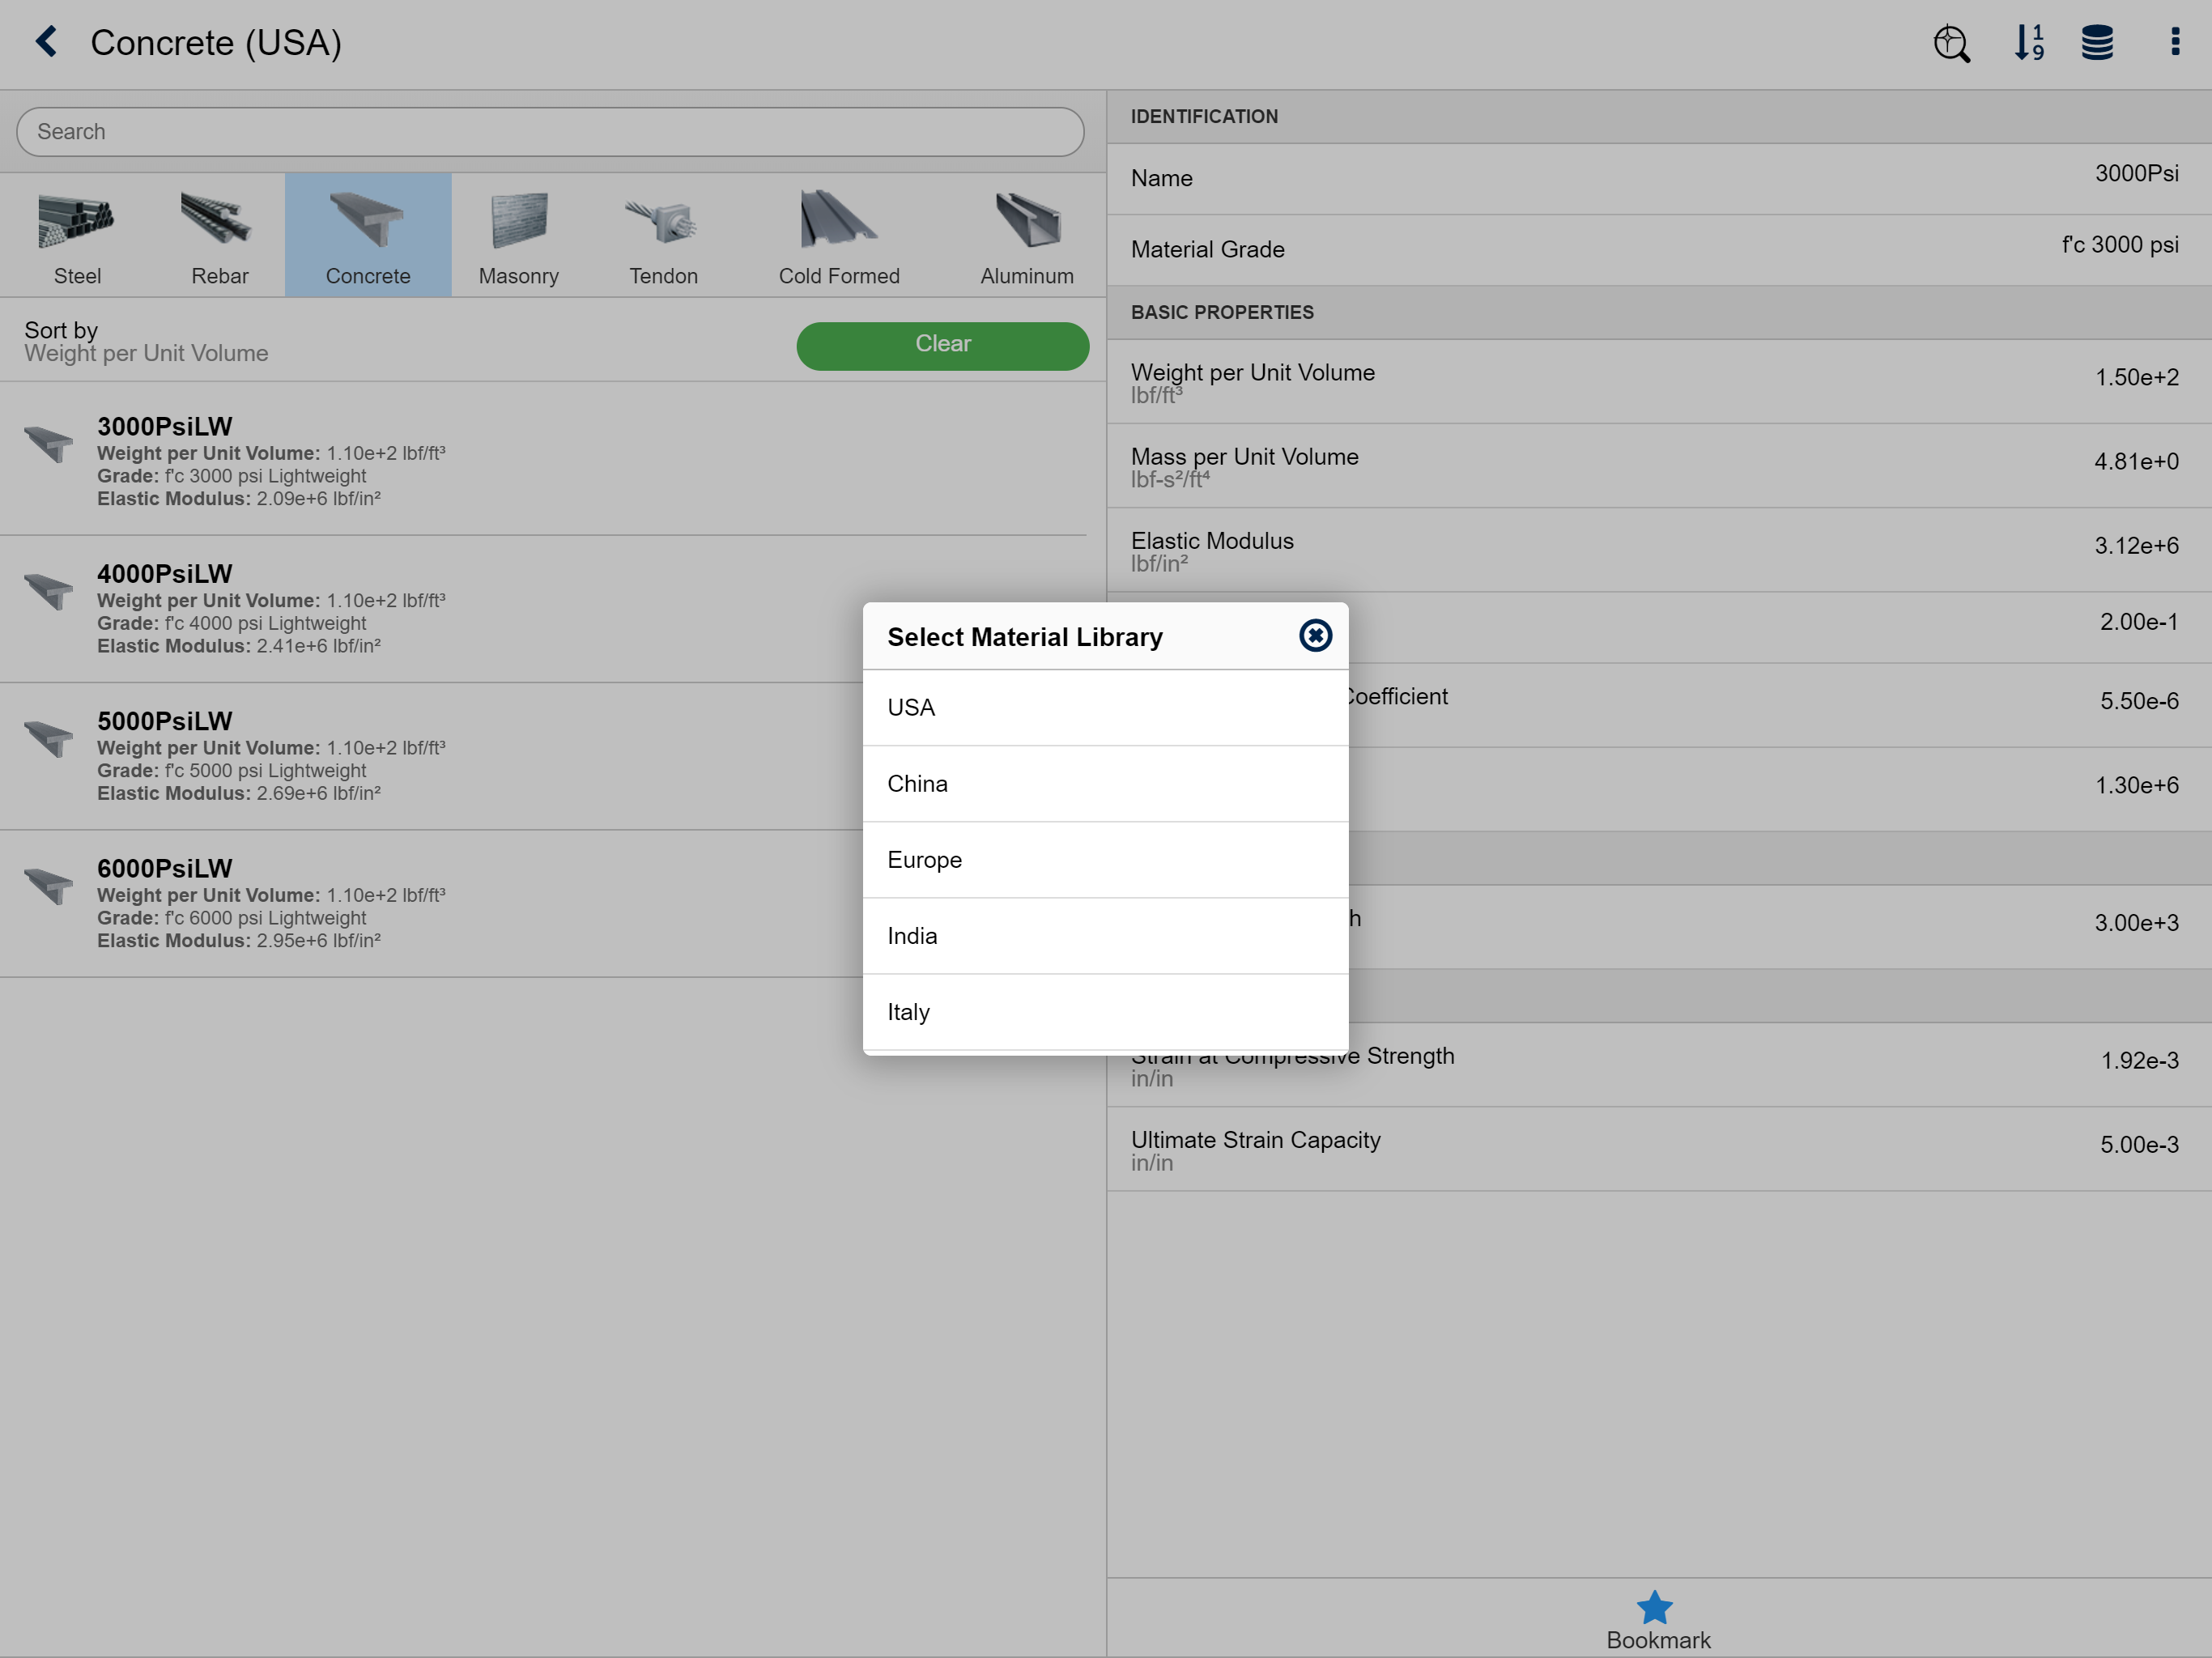Choose Europe from the library list
The image size is (2212, 1658).
[1105, 860]
